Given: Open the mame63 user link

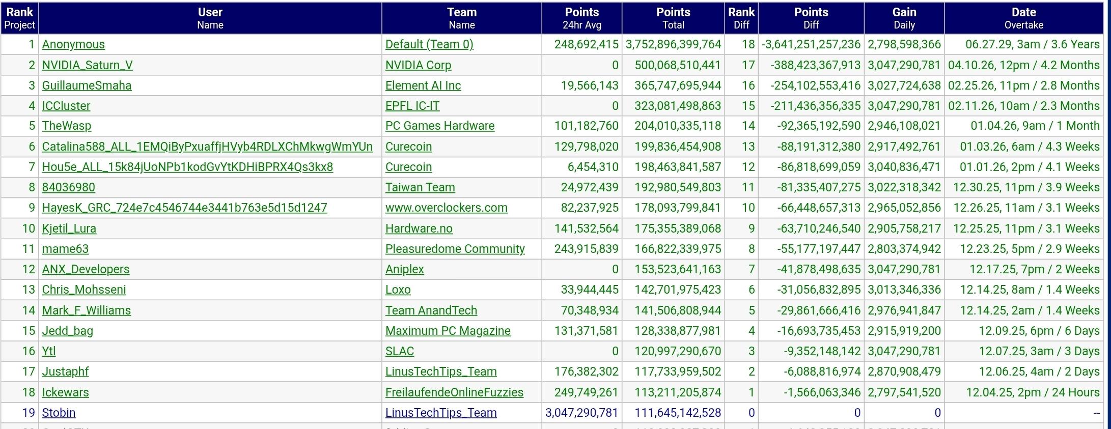Looking at the screenshot, I should click(65, 249).
